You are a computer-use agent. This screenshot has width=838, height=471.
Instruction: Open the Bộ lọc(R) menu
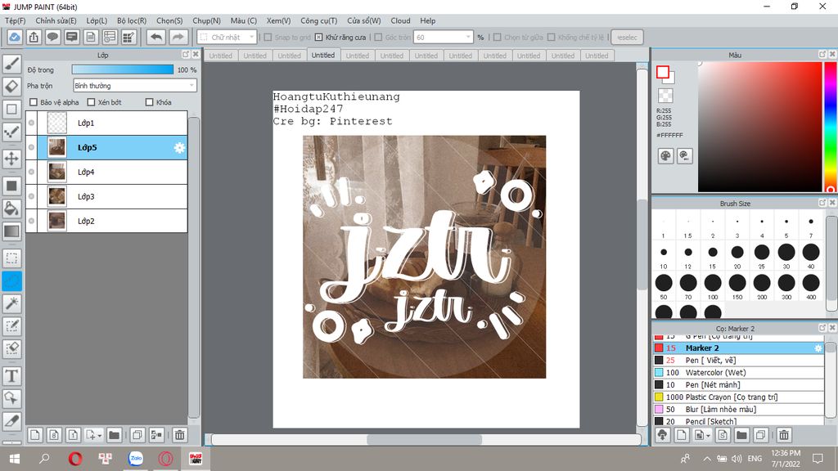(x=132, y=20)
